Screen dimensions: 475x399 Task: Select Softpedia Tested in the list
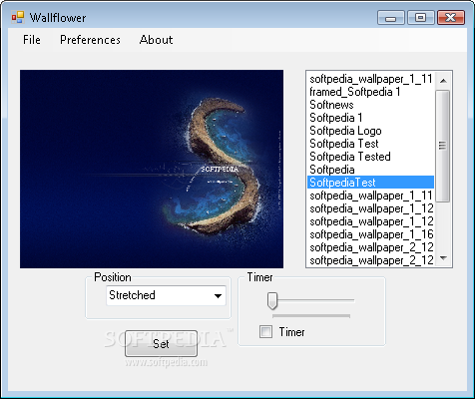click(370, 157)
